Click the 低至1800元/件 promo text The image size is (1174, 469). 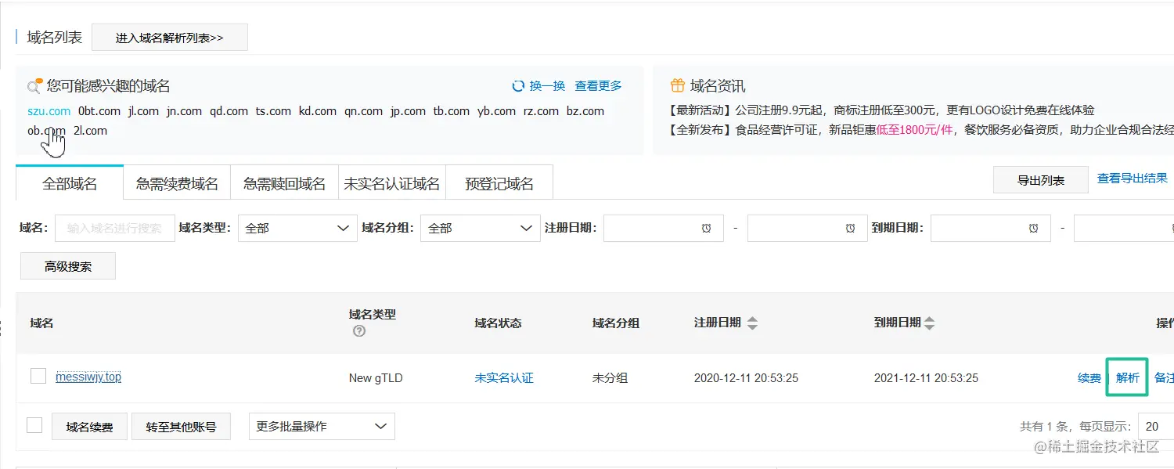[x=913, y=130]
